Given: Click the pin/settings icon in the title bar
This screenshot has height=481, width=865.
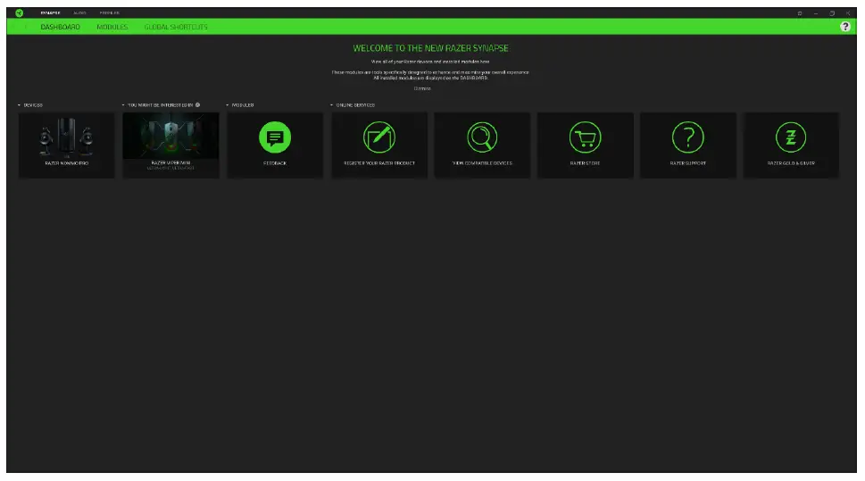Looking at the screenshot, I should [799, 13].
